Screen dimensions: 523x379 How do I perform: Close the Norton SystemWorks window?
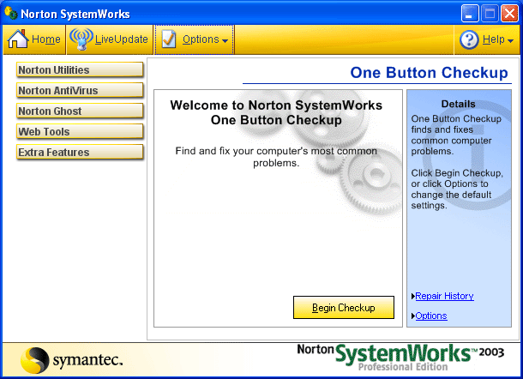(508, 13)
